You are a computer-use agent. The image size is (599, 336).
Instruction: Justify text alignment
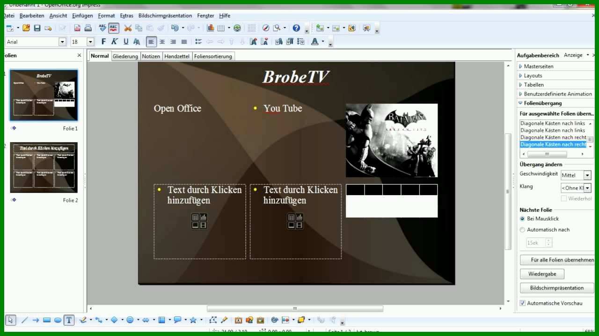pos(184,42)
